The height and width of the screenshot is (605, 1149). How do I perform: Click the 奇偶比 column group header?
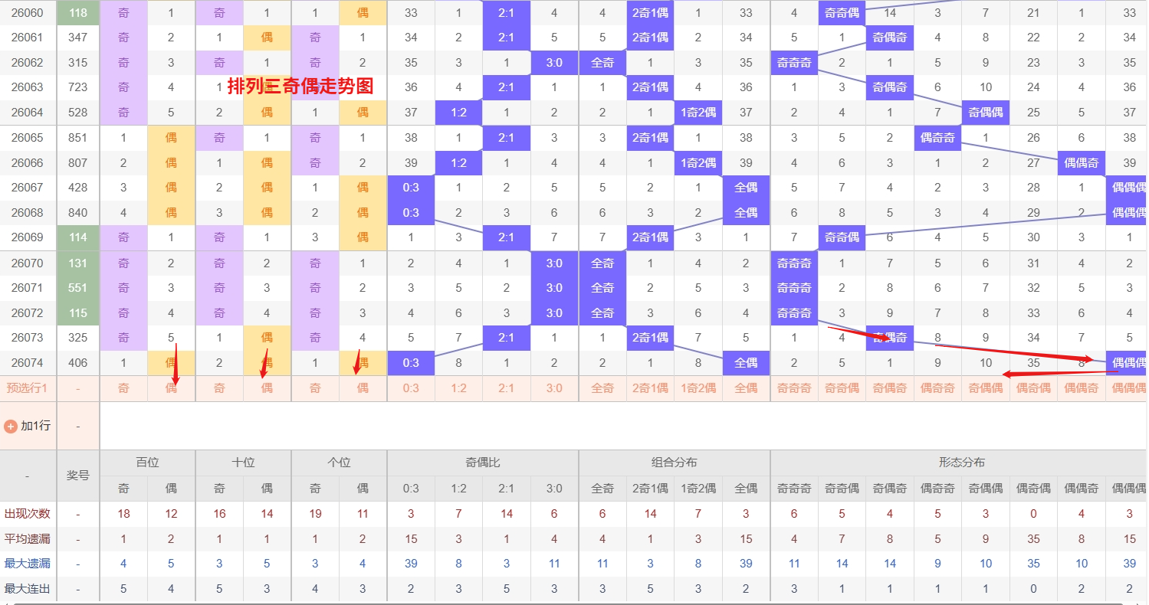pos(482,463)
